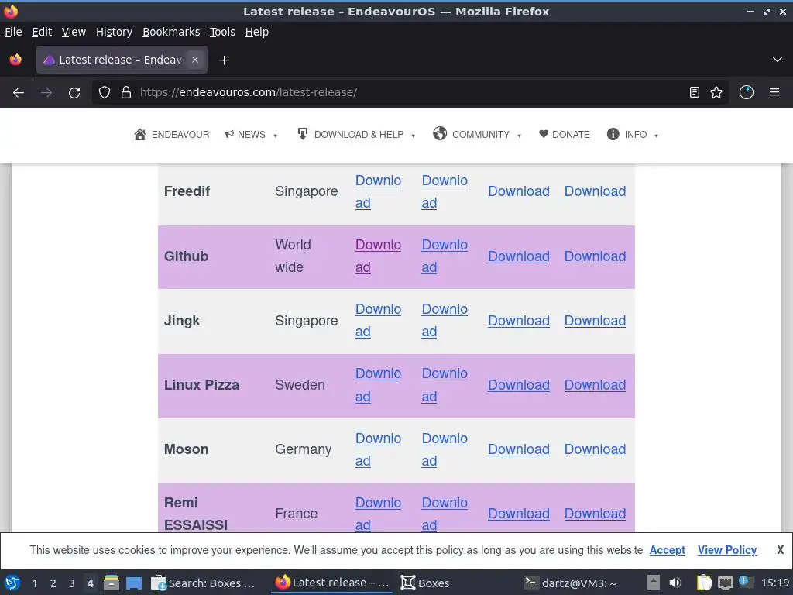This screenshot has width=793, height=595.
Task: Open the Firefox View icon beside the tab
Action: point(15,60)
